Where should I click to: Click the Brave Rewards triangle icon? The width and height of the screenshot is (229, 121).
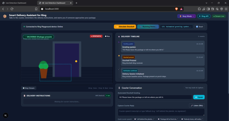point(181,9)
